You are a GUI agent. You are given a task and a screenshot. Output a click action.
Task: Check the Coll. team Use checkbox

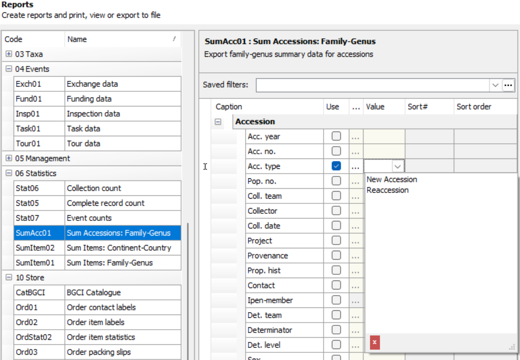(x=336, y=196)
